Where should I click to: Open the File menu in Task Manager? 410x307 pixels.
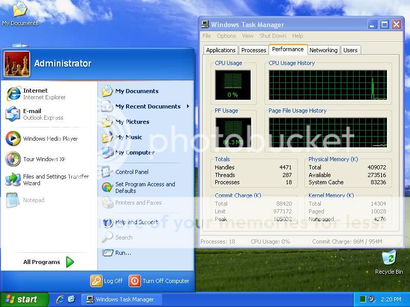207,36
